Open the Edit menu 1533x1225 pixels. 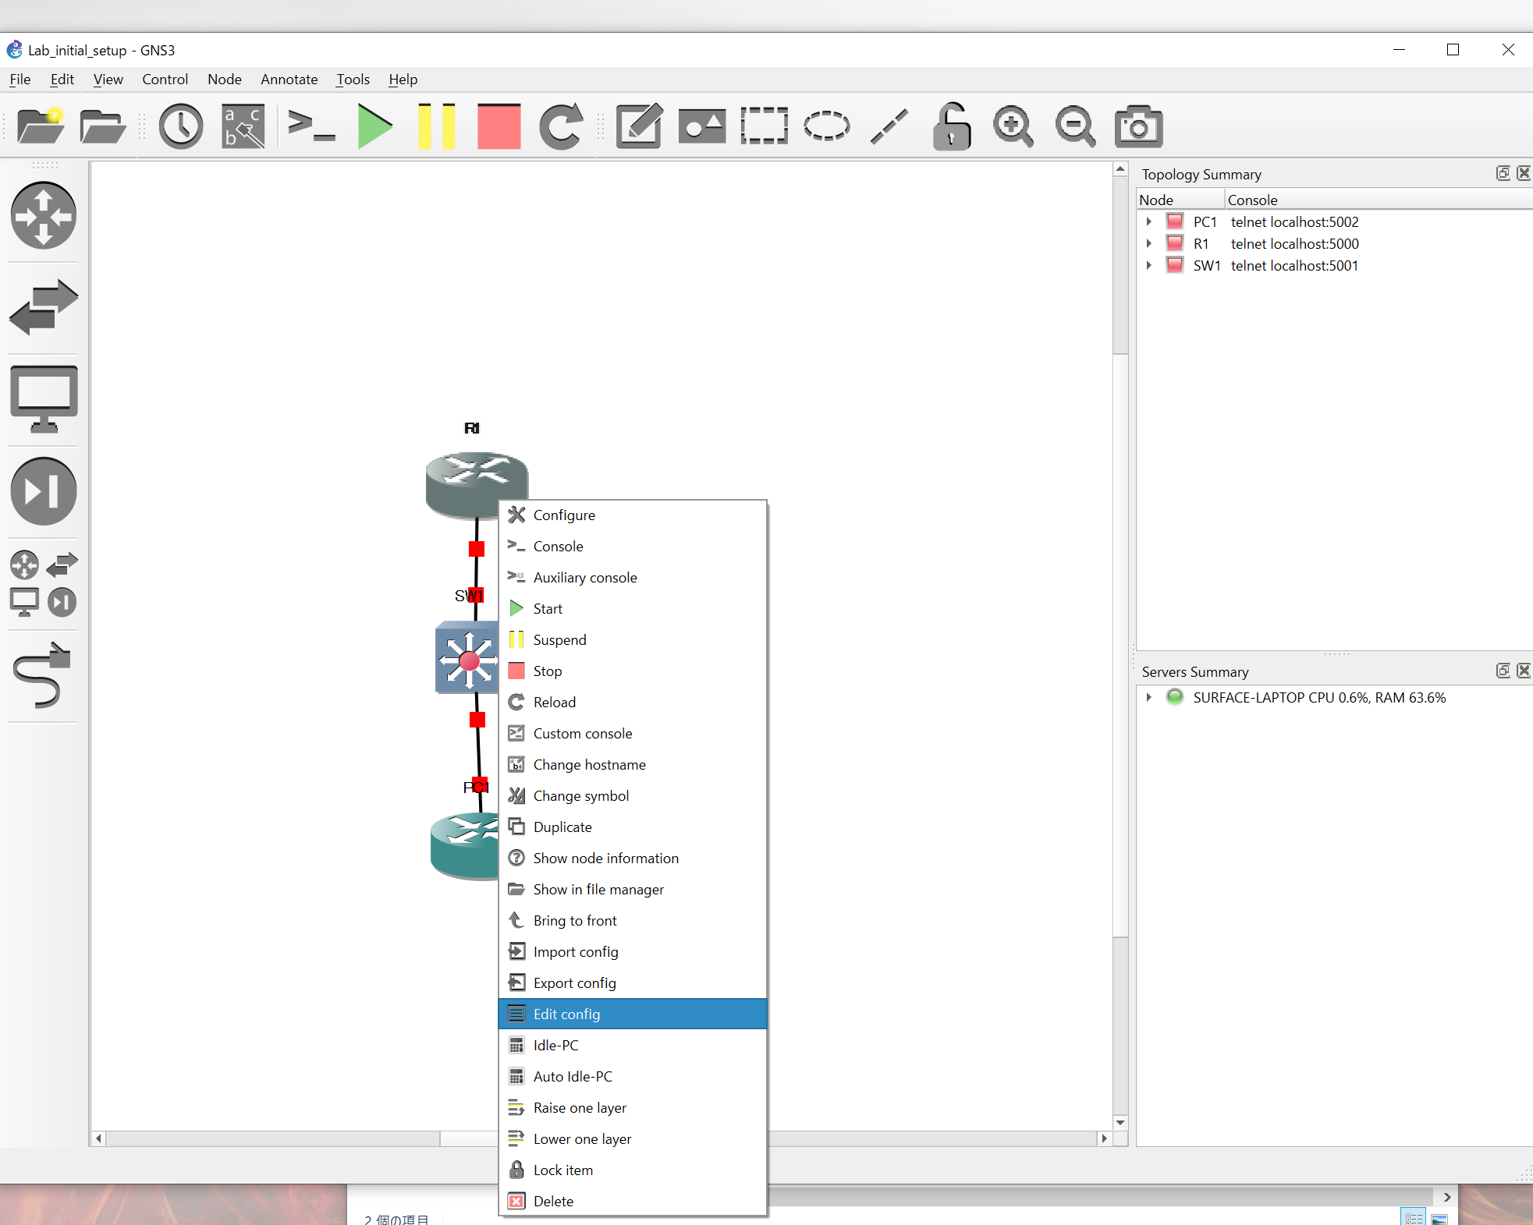62,79
